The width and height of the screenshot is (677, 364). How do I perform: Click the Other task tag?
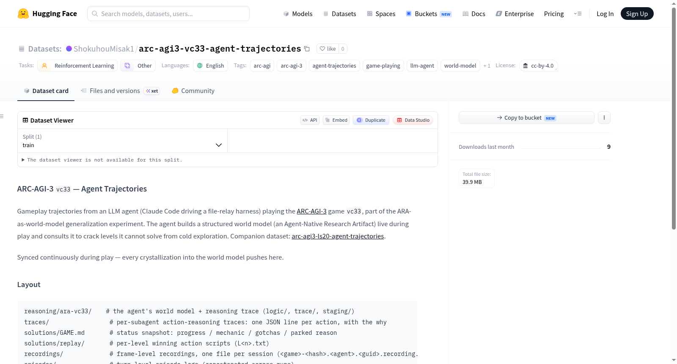tap(138, 66)
